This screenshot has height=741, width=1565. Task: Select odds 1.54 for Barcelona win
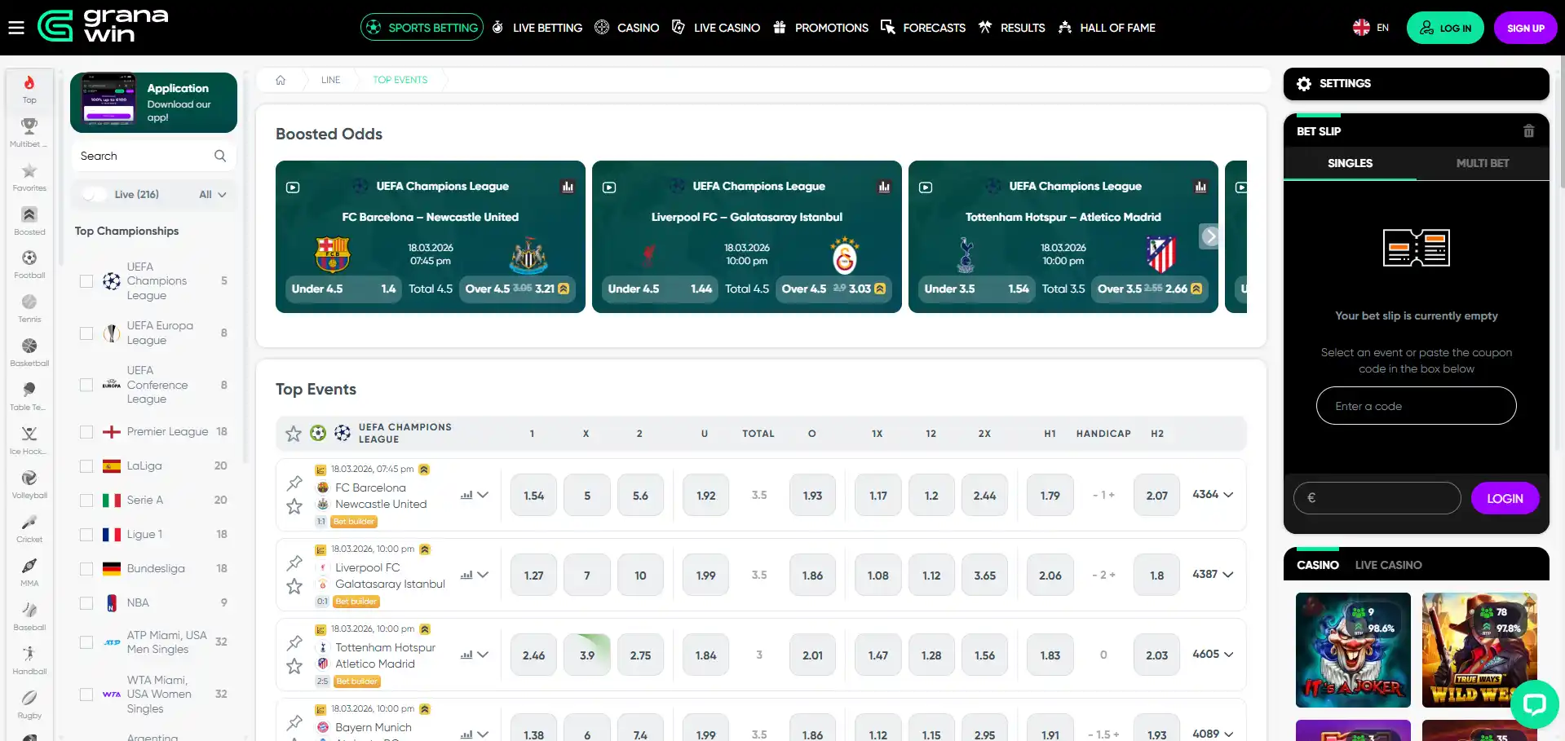[x=534, y=495]
